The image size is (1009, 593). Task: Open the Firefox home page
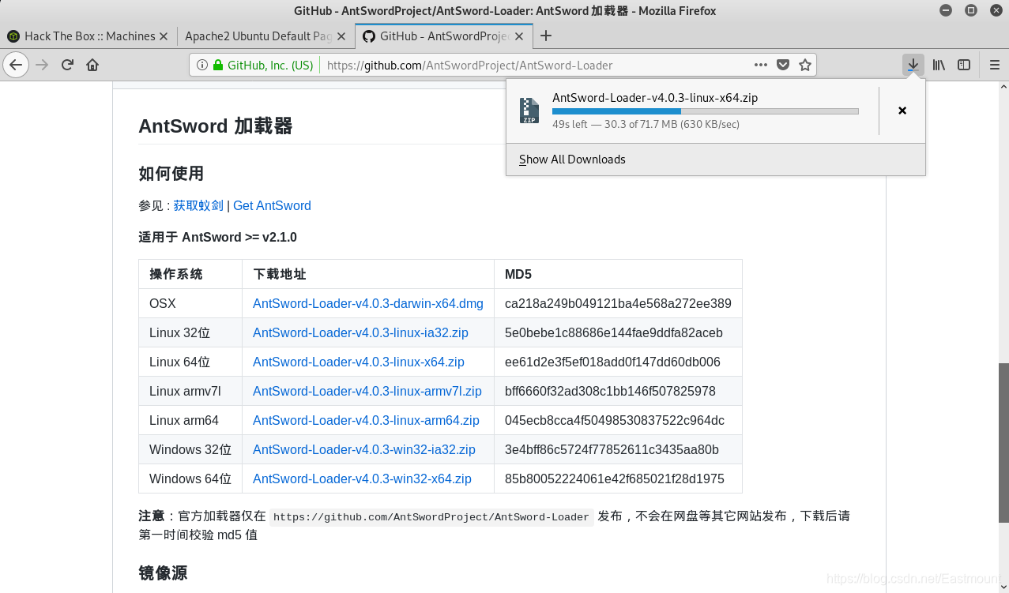[92, 65]
